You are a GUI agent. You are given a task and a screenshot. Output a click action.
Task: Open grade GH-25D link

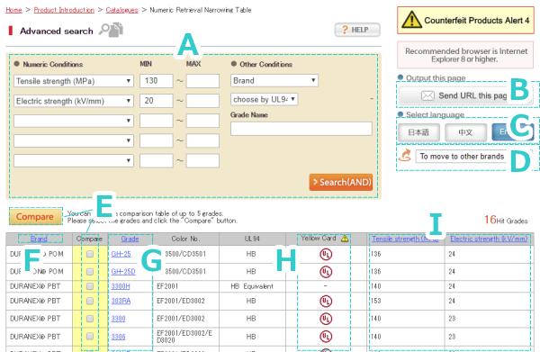coord(123,272)
